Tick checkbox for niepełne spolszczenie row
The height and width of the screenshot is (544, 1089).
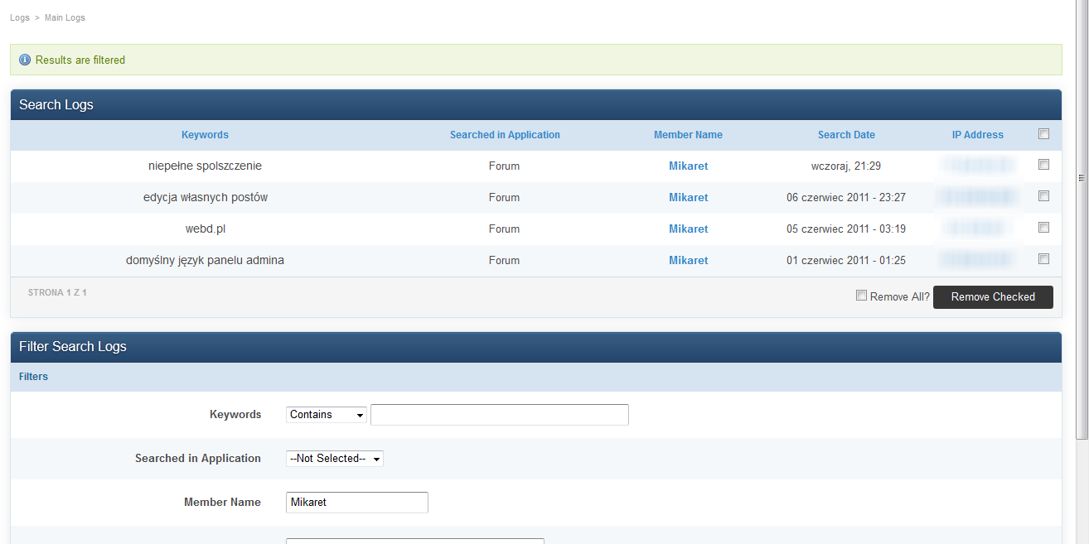point(1043,165)
